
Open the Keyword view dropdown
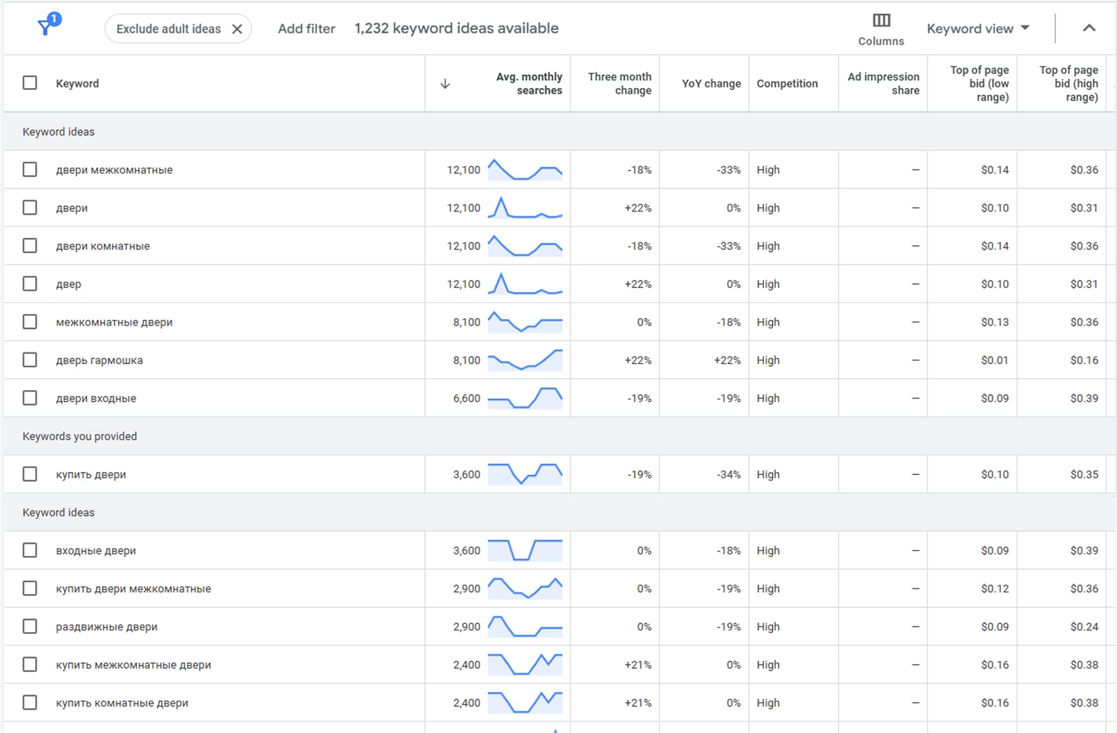coord(978,28)
